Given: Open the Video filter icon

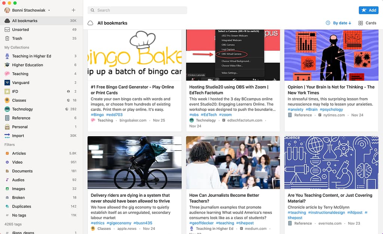Looking at the screenshot, I should (x=7, y=162).
